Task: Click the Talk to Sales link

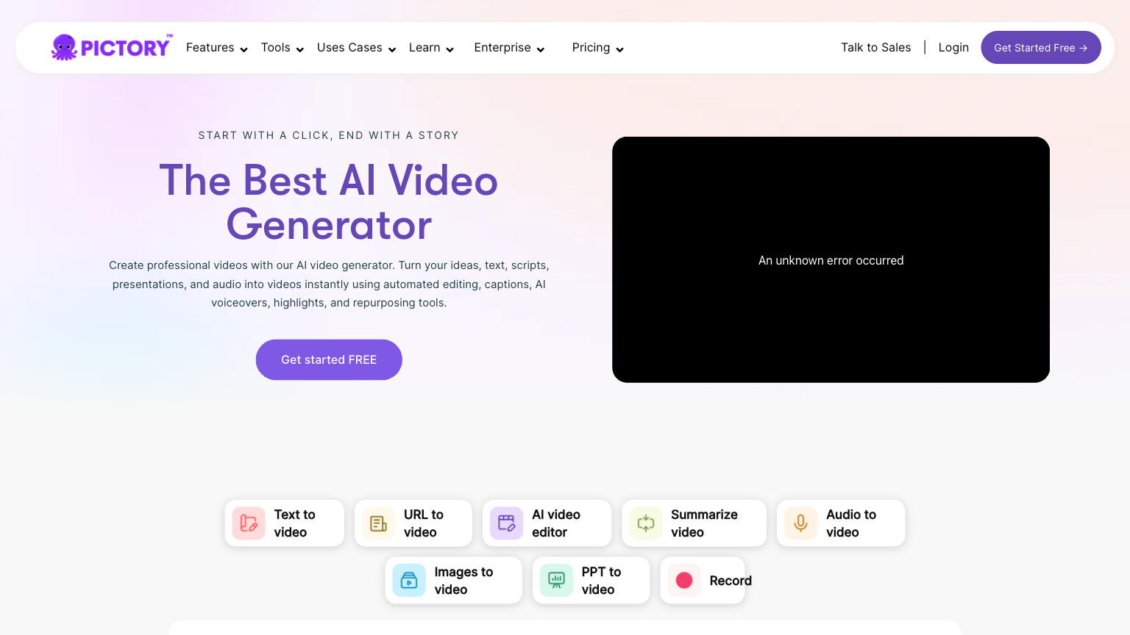Action: tap(875, 48)
